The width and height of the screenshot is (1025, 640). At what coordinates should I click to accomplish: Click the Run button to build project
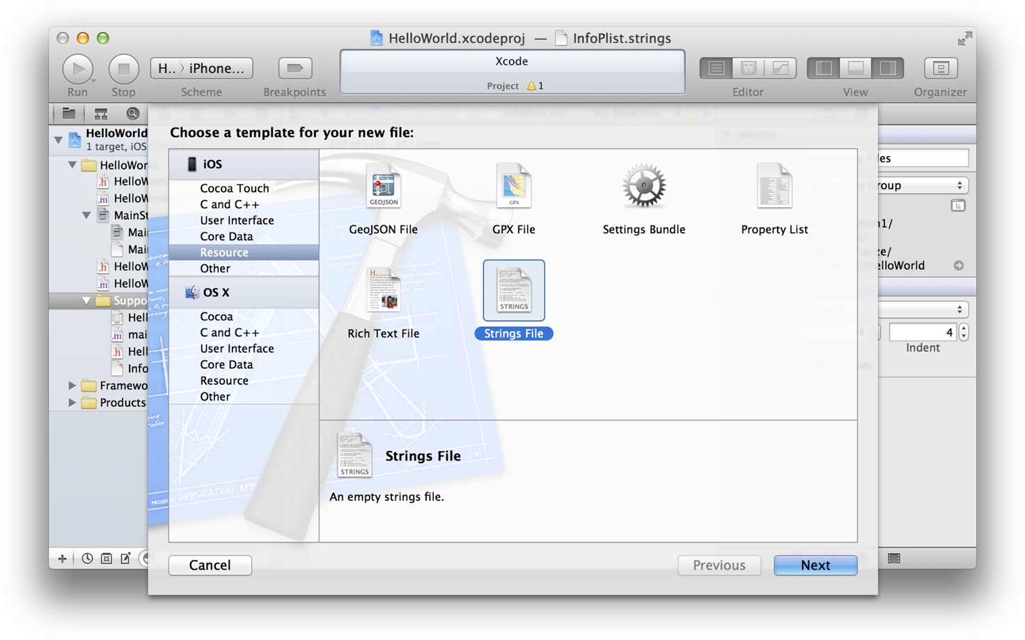(78, 67)
